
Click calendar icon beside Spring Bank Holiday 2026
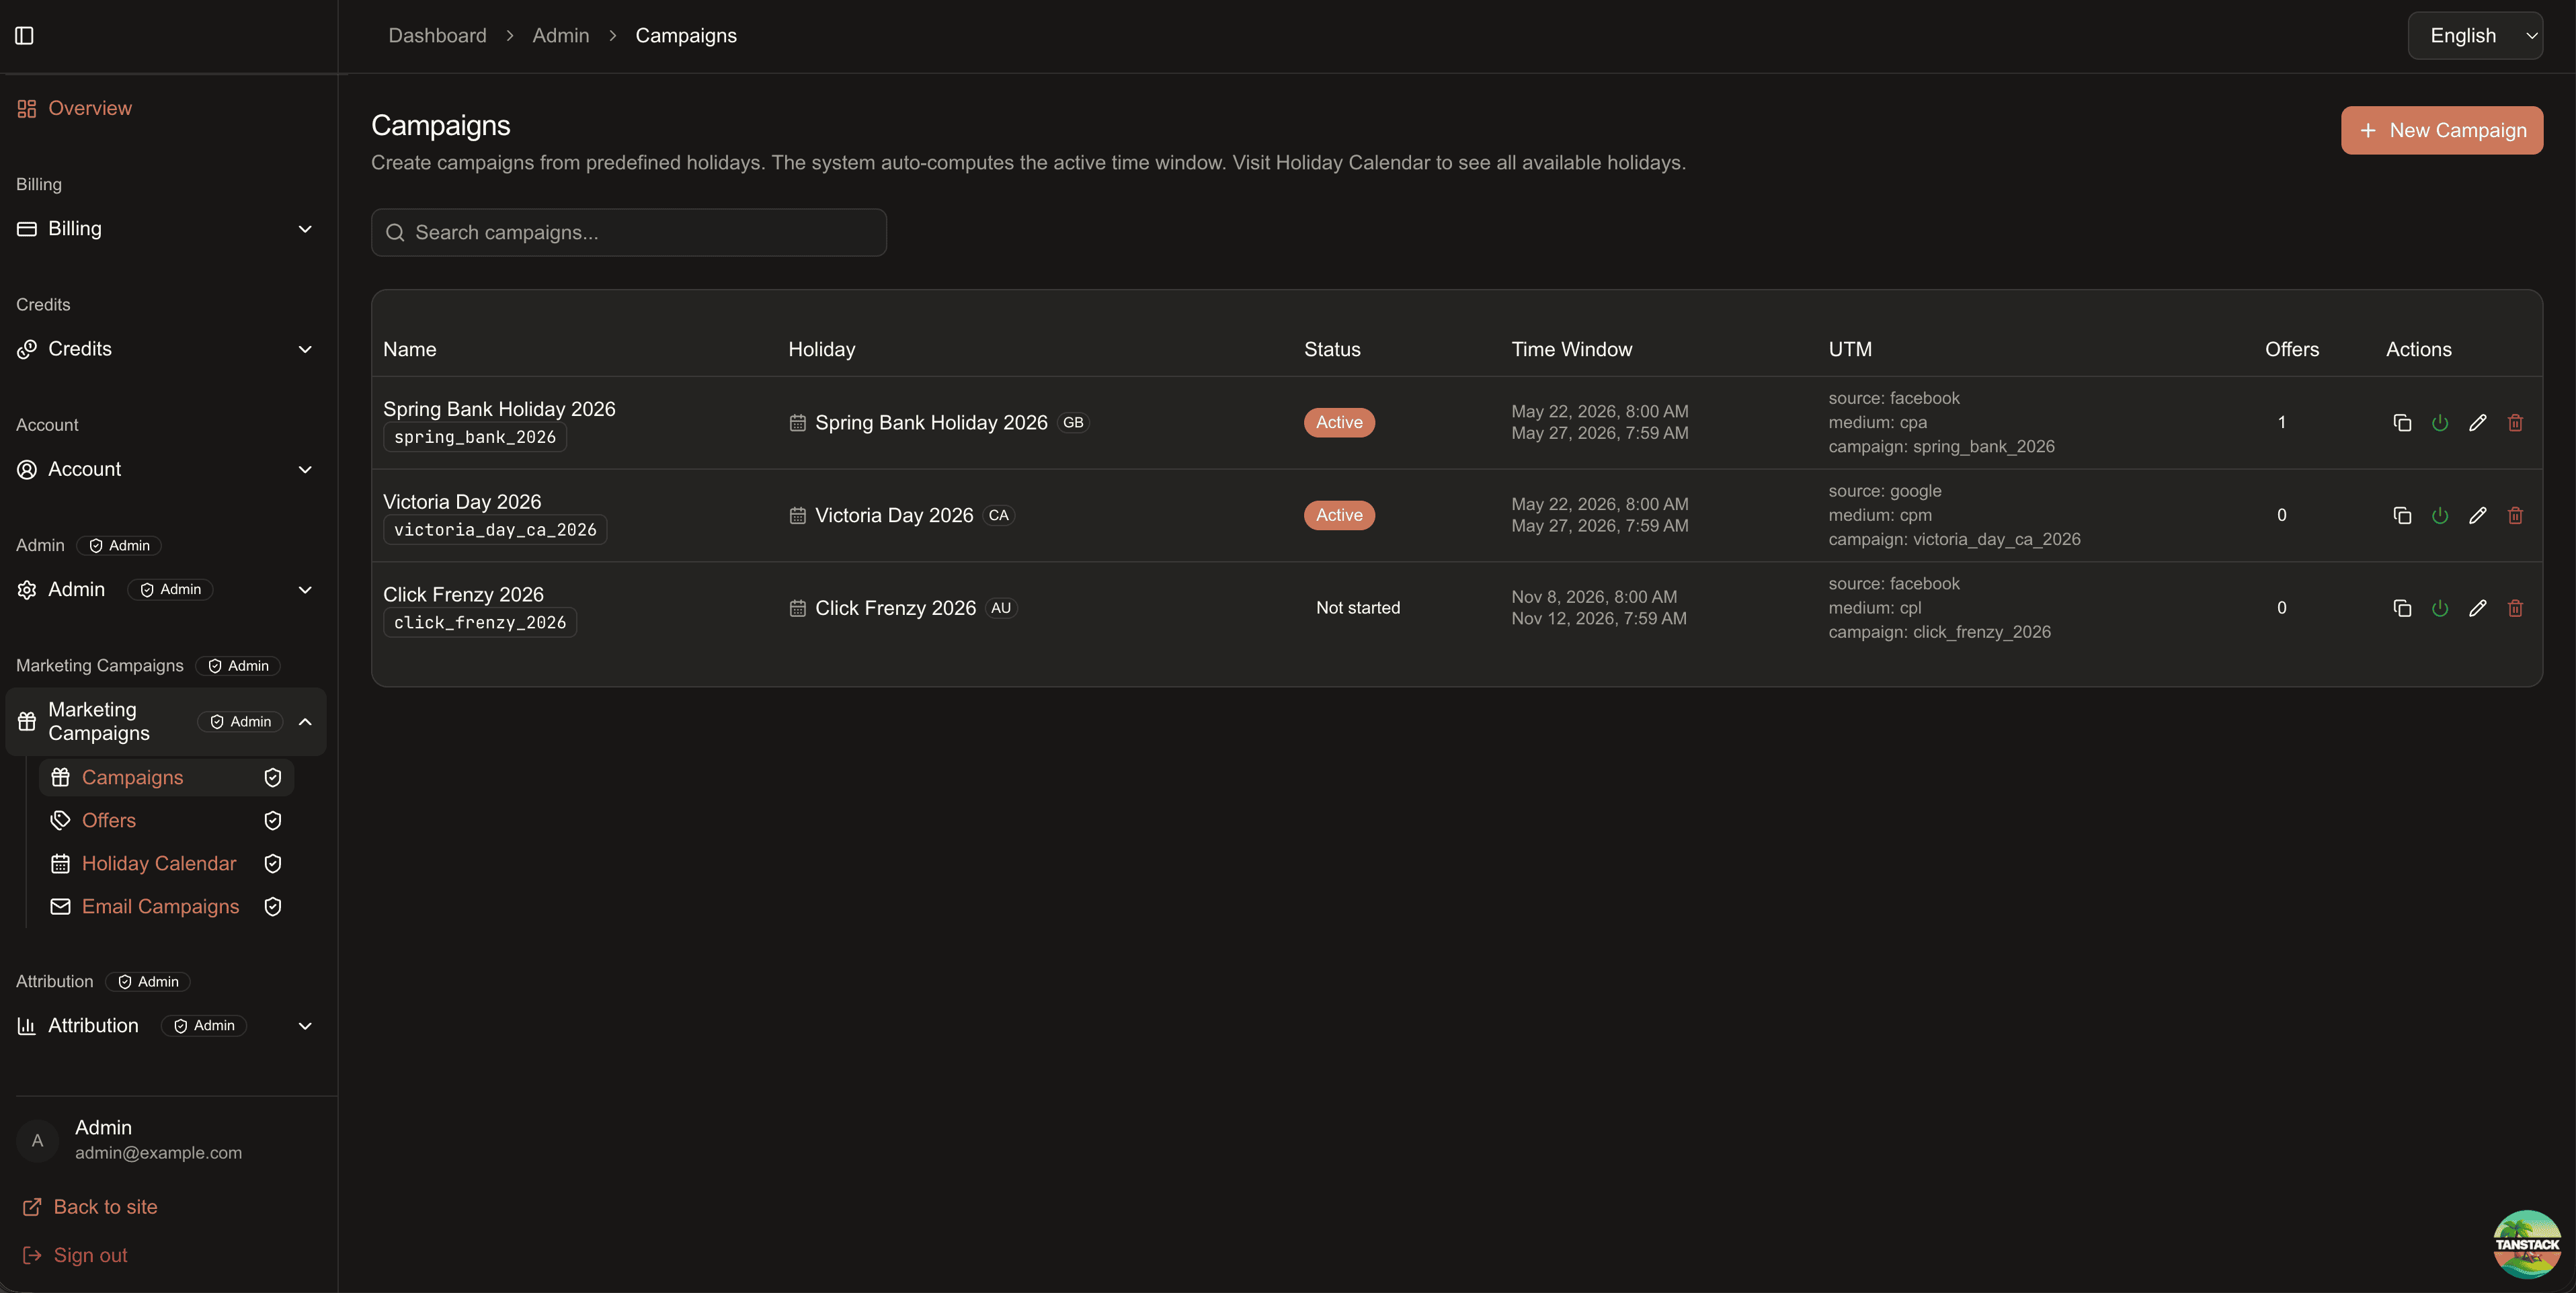[x=797, y=423]
